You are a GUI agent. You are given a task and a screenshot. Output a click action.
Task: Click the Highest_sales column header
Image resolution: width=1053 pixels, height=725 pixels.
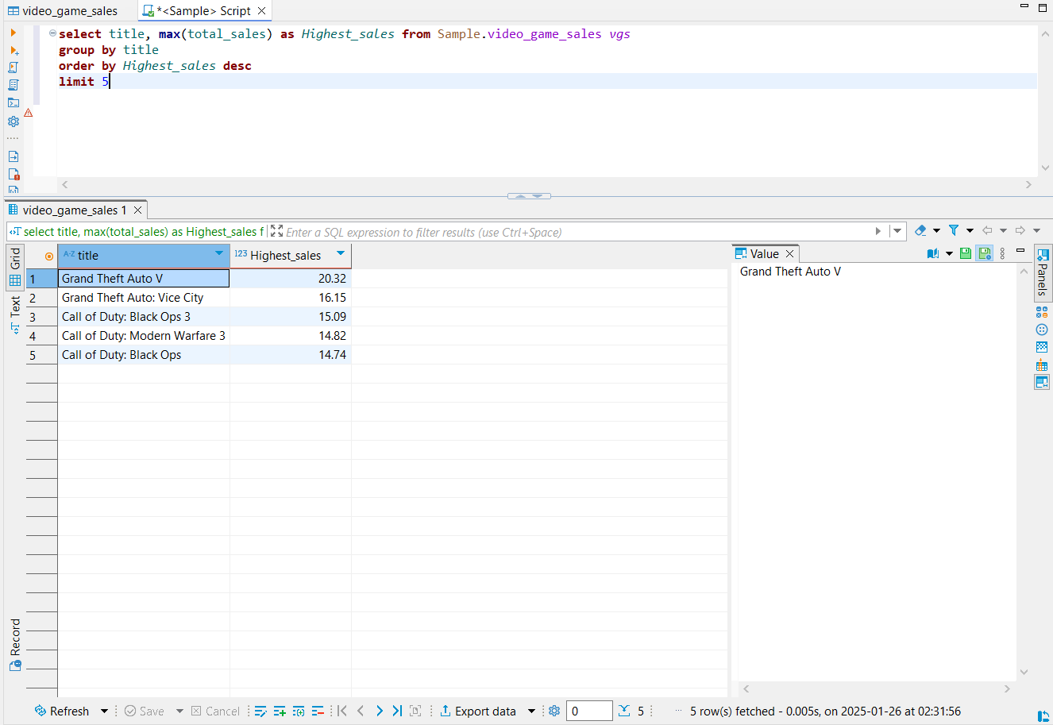[x=291, y=255]
